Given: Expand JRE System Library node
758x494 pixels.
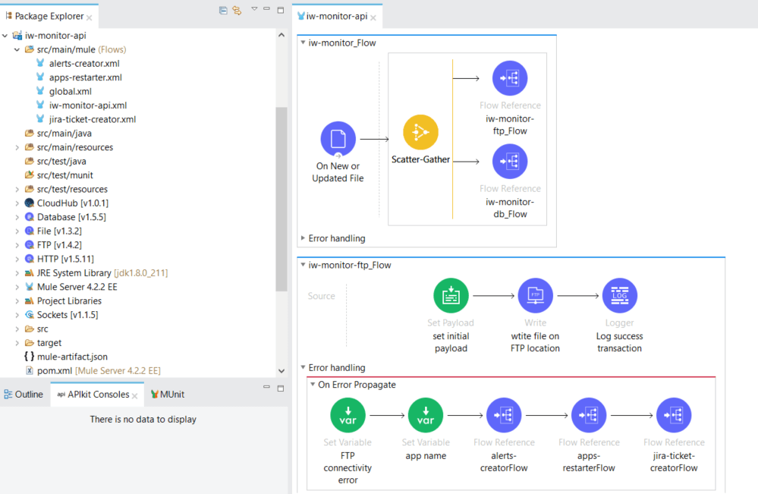Looking at the screenshot, I should (x=17, y=274).
